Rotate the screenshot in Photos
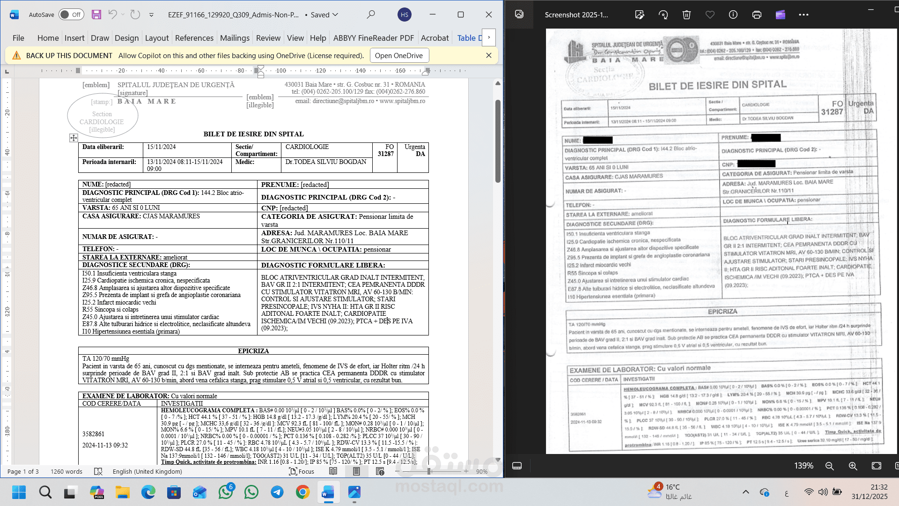This screenshot has height=506, width=899. 663,15
